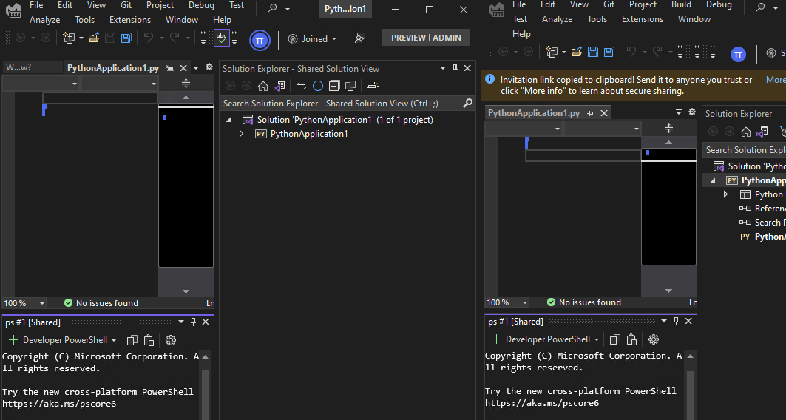Click Open File icon in right window toolbar

pyautogui.click(x=577, y=52)
